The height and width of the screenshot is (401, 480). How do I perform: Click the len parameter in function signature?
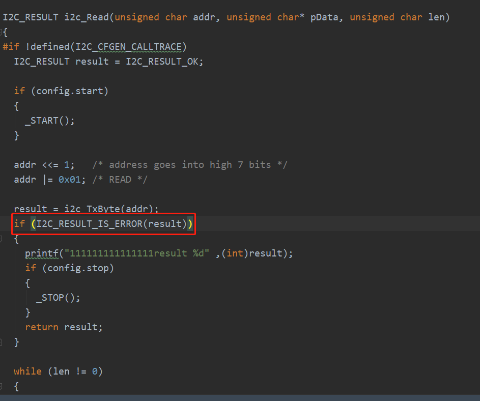tap(436, 17)
